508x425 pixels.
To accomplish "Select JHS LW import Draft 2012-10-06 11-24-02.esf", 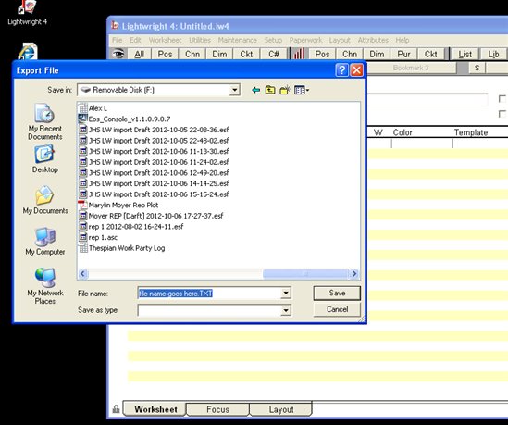I will pyautogui.click(x=154, y=162).
